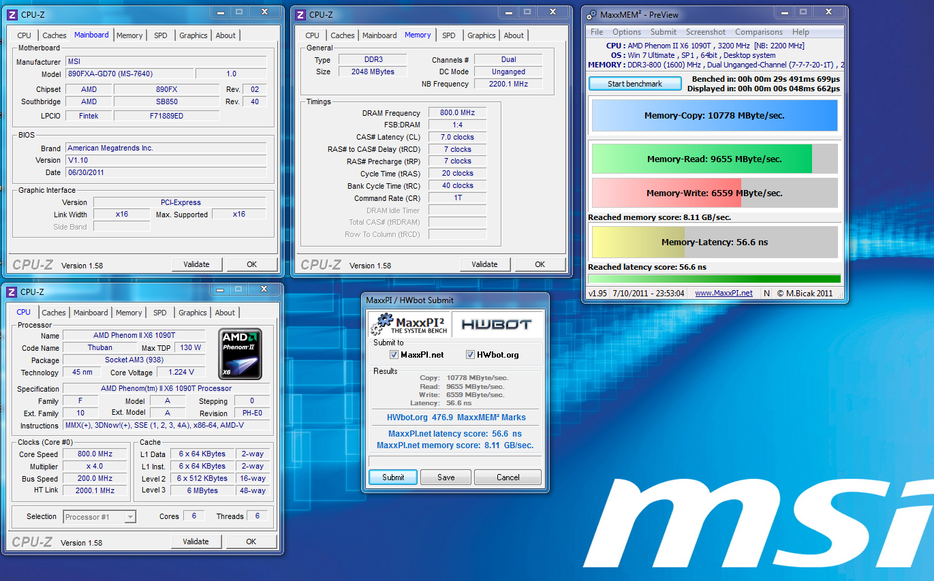Image resolution: width=934 pixels, height=581 pixels.
Task: Open Graphics tab in Memory window
Action: click(x=482, y=35)
